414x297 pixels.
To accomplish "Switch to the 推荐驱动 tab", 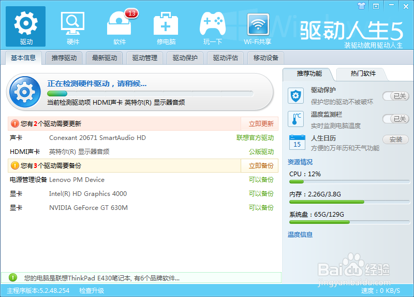I will [x=64, y=58].
